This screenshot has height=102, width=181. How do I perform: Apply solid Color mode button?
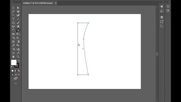click(x=12, y=71)
